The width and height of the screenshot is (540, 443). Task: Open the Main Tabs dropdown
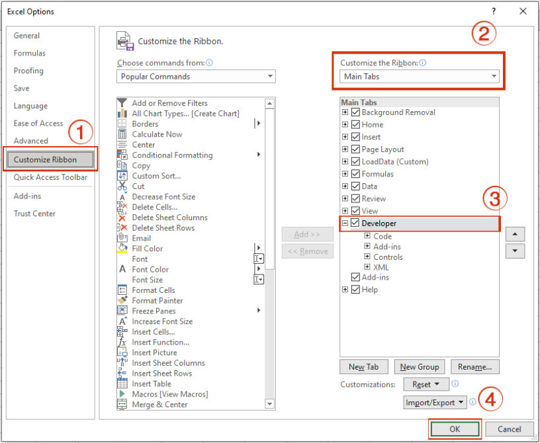coord(419,76)
